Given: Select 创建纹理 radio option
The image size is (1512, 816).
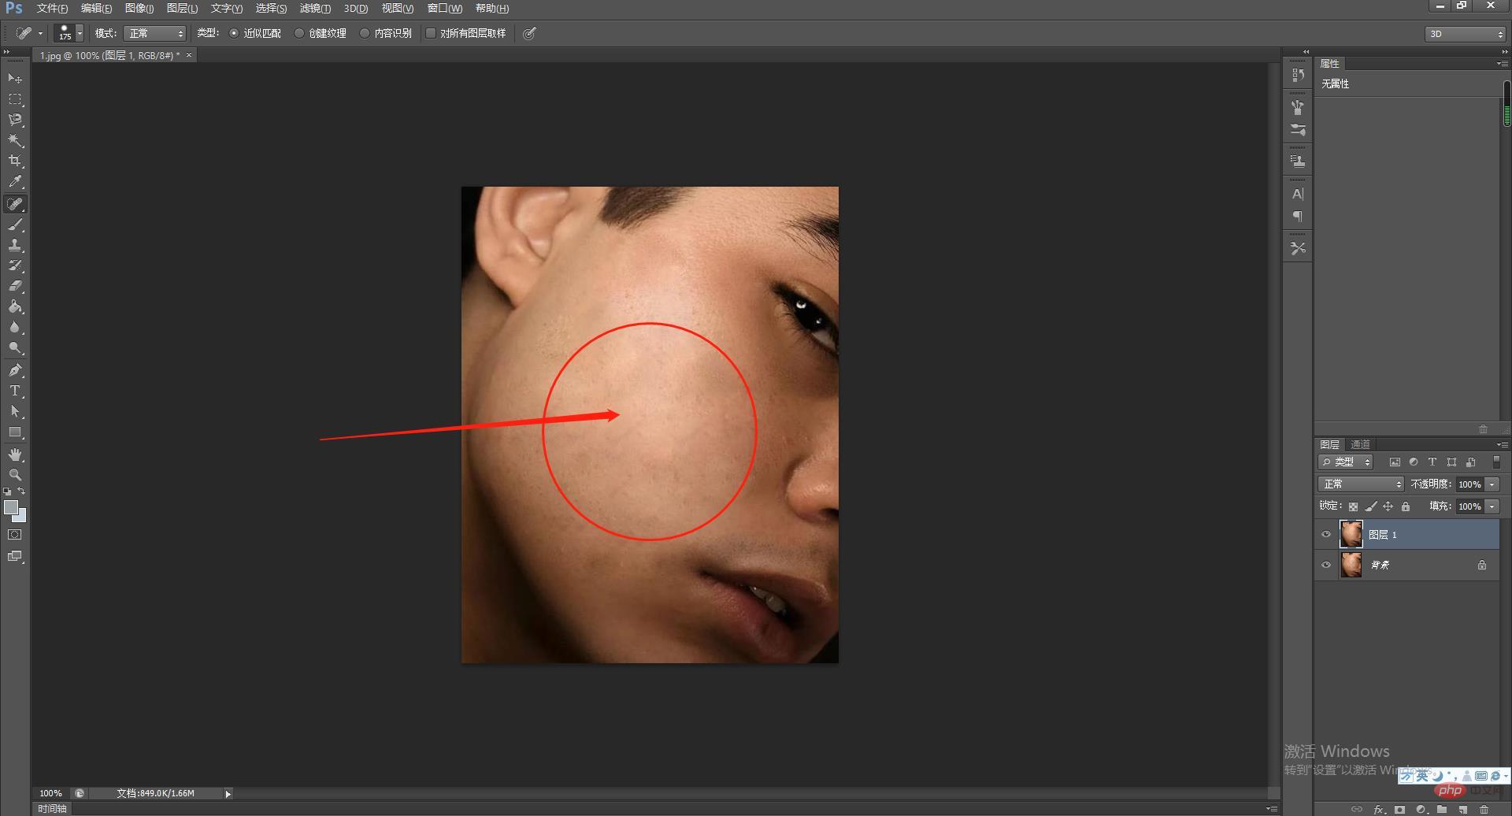Looking at the screenshot, I should tap(299, 33).
